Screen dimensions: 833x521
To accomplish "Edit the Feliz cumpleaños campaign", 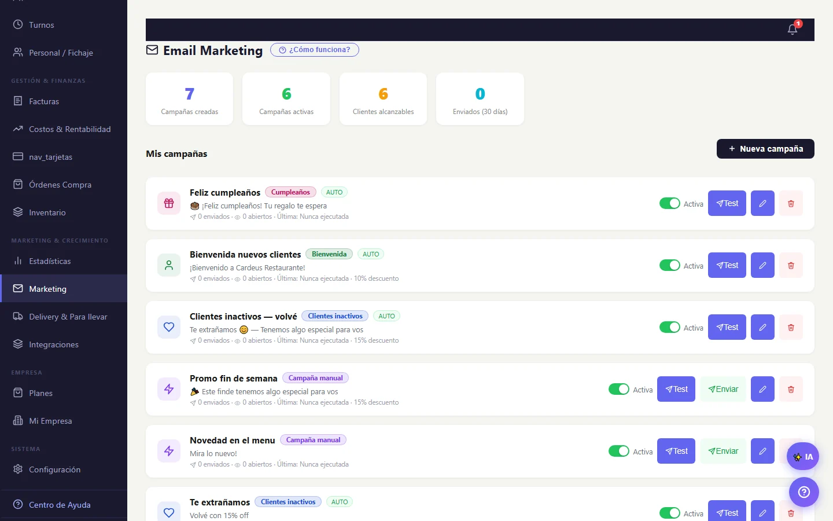I will point(762,203).
